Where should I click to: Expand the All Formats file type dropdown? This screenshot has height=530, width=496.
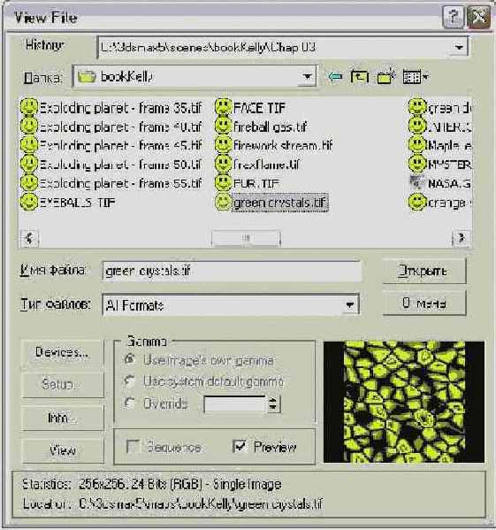click(x=349, y=305)
